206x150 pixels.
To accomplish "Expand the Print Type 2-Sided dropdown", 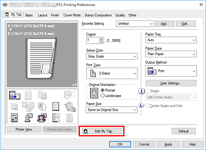I will point(112,73).
